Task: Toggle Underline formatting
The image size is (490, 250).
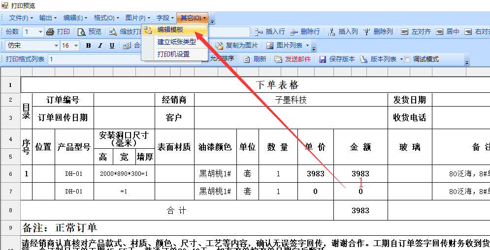Action: (x=112, y=46)
